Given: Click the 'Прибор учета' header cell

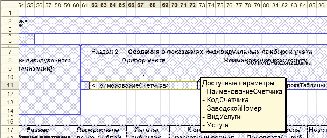Looking at the screenshot, I should pos(144,64).
